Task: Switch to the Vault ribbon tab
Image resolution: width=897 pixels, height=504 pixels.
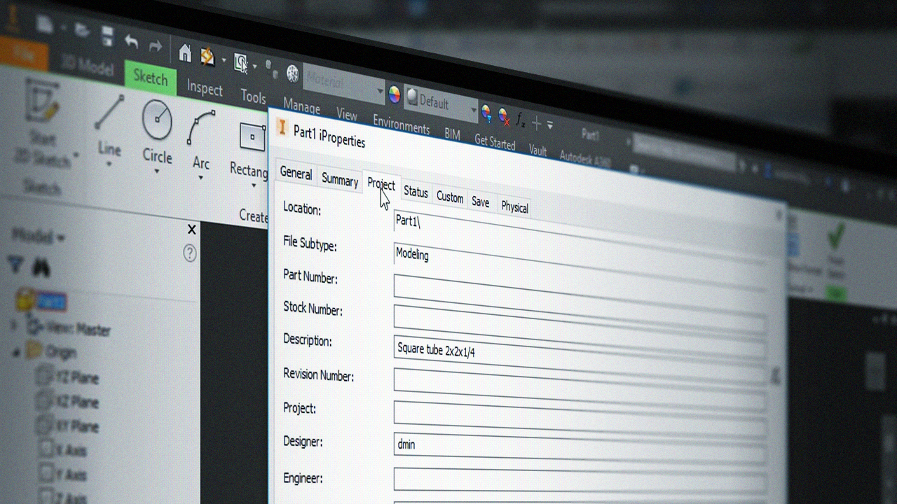Action: point(537,150)
